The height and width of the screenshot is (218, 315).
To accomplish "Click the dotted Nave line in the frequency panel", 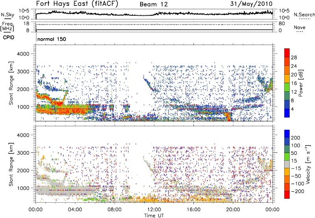I will coord(154,24).
